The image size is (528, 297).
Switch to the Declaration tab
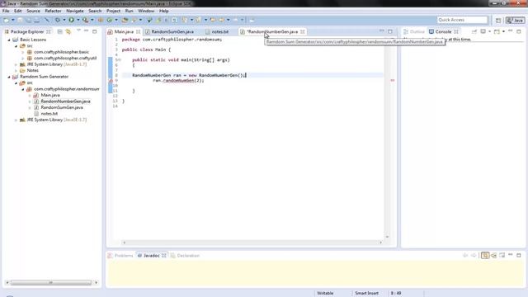point(185,256)
